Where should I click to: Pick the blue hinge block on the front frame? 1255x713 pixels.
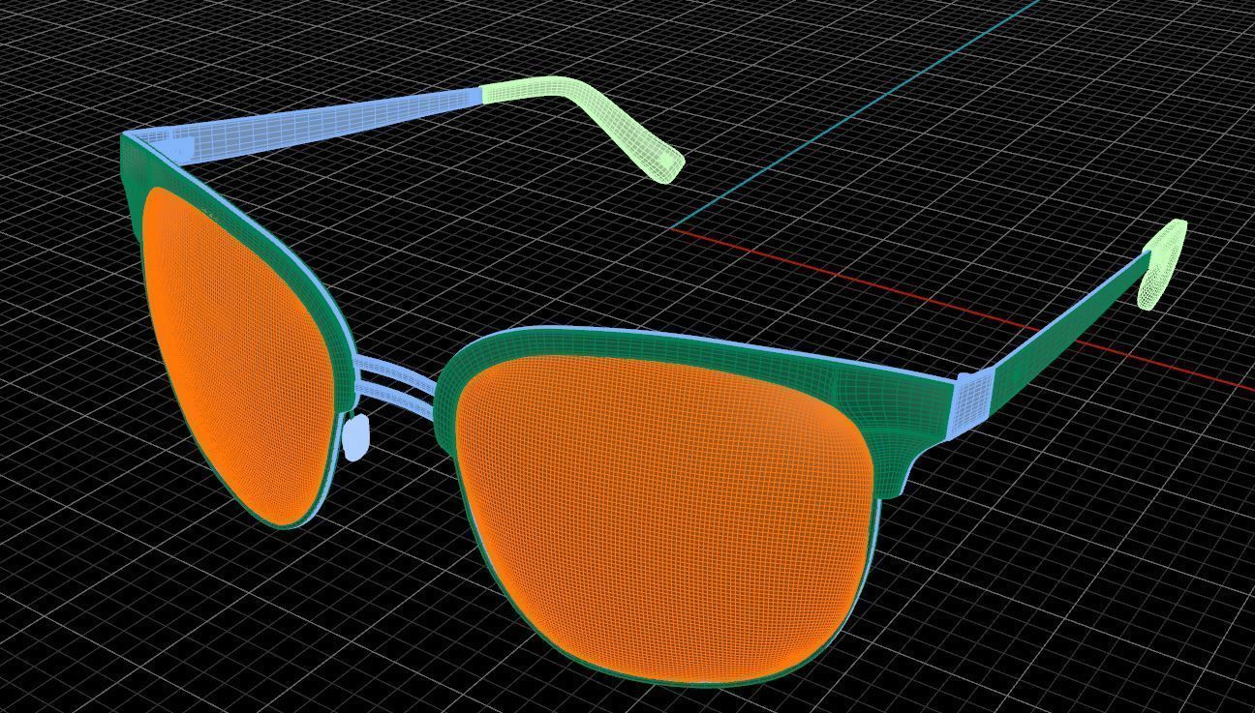tap(971, 402)
